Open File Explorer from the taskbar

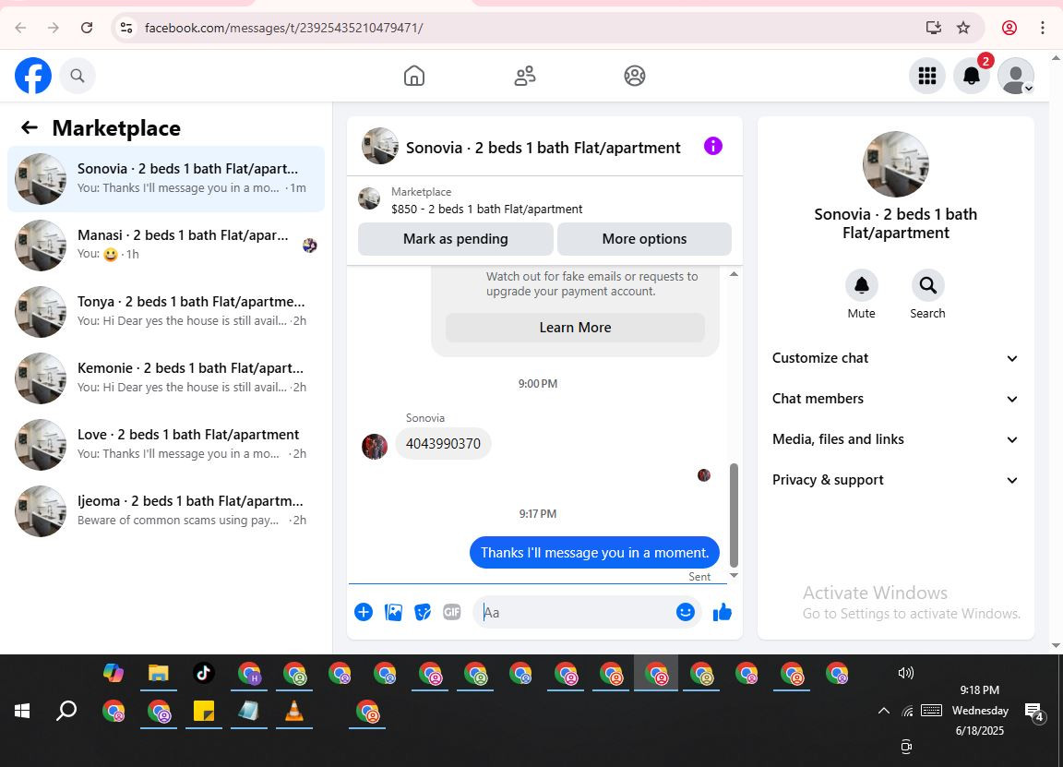[158, 673]
